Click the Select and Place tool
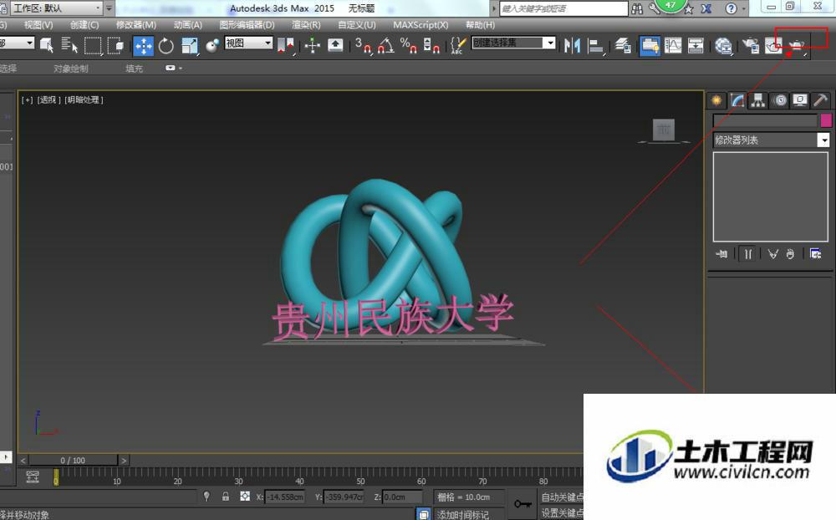Image resolution: width=836 pixels, height=520 pixels. [212, 45]
